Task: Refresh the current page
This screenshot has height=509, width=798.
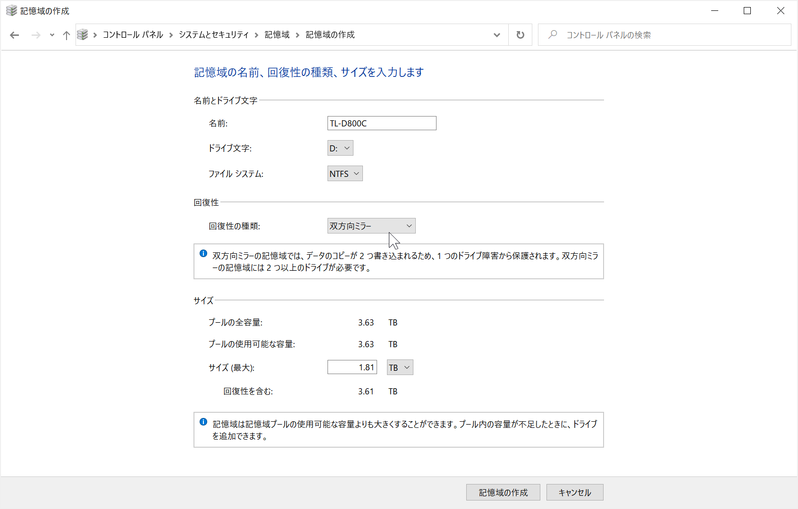Action: (520, 34)
